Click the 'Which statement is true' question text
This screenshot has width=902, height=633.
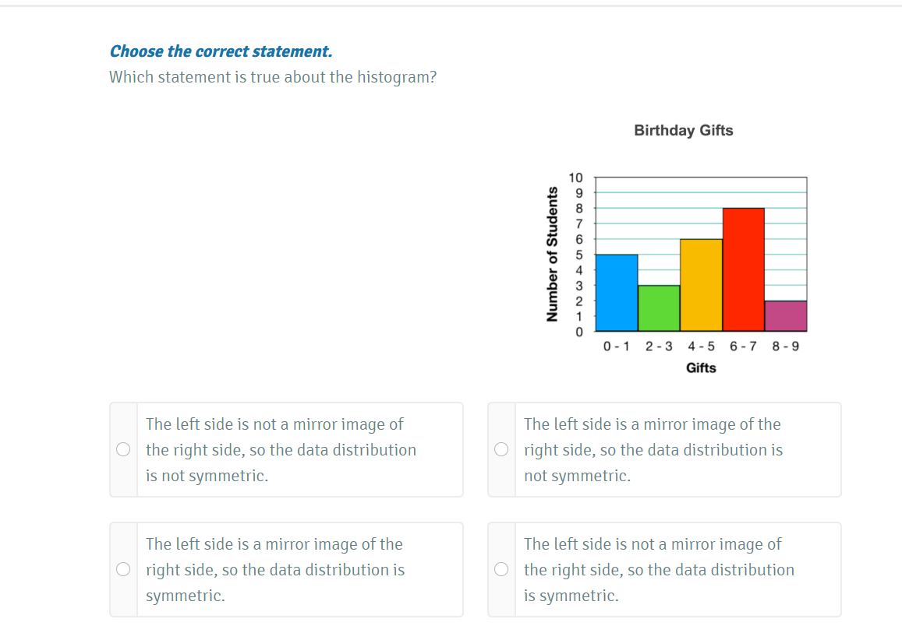273,77
